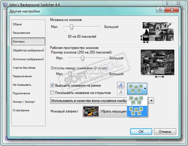Click the app icon in John's Background Switcher title bar
The height and width of the screenshot is (146, 188).
pos(5,5)
